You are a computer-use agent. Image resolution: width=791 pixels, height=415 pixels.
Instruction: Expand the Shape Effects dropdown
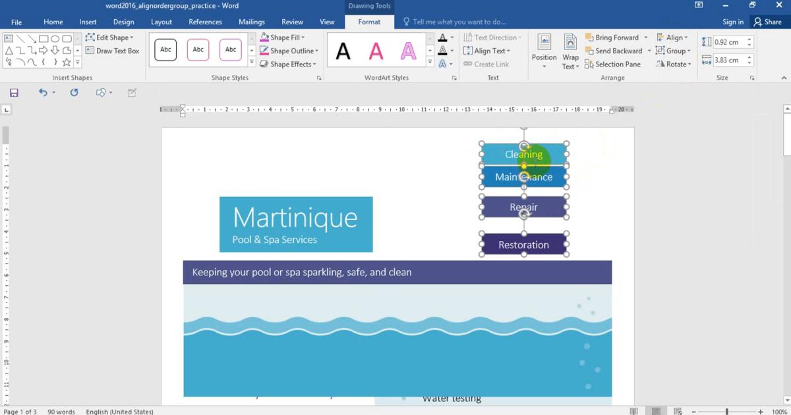(288, 65)
